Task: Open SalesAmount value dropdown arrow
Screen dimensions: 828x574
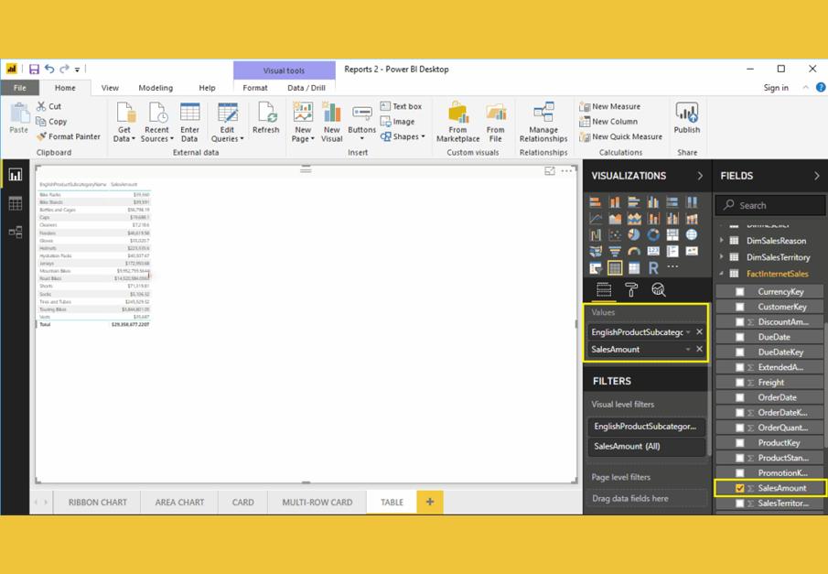Action: point(688,350)
